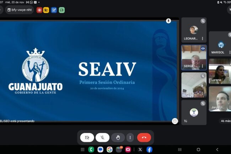
Task: Tap the home navigation button
Action: tap(198, 150)
